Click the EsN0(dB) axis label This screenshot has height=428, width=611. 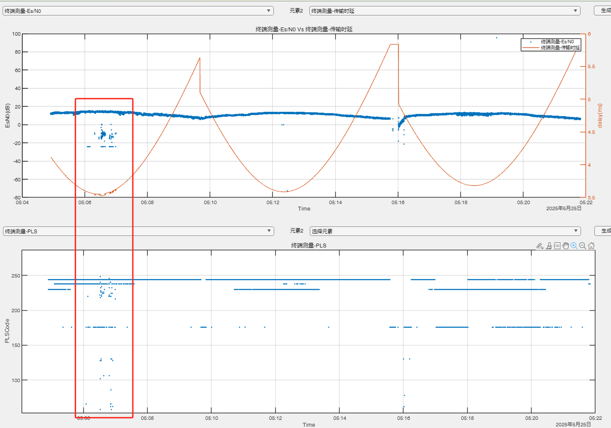[7, 115]
